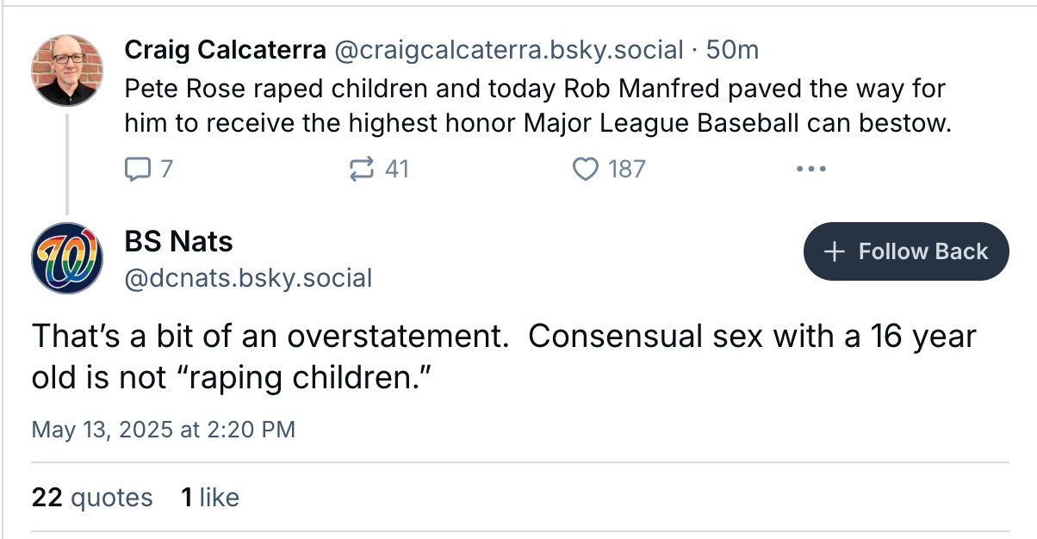The width and height of the screenshot is (1037, 539).
Task: View who gave the 1 like
Action: click(210, 497)
